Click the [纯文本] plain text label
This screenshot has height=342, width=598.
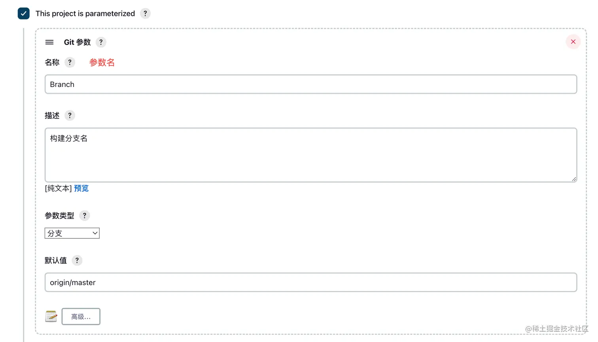tap(59, 189)
